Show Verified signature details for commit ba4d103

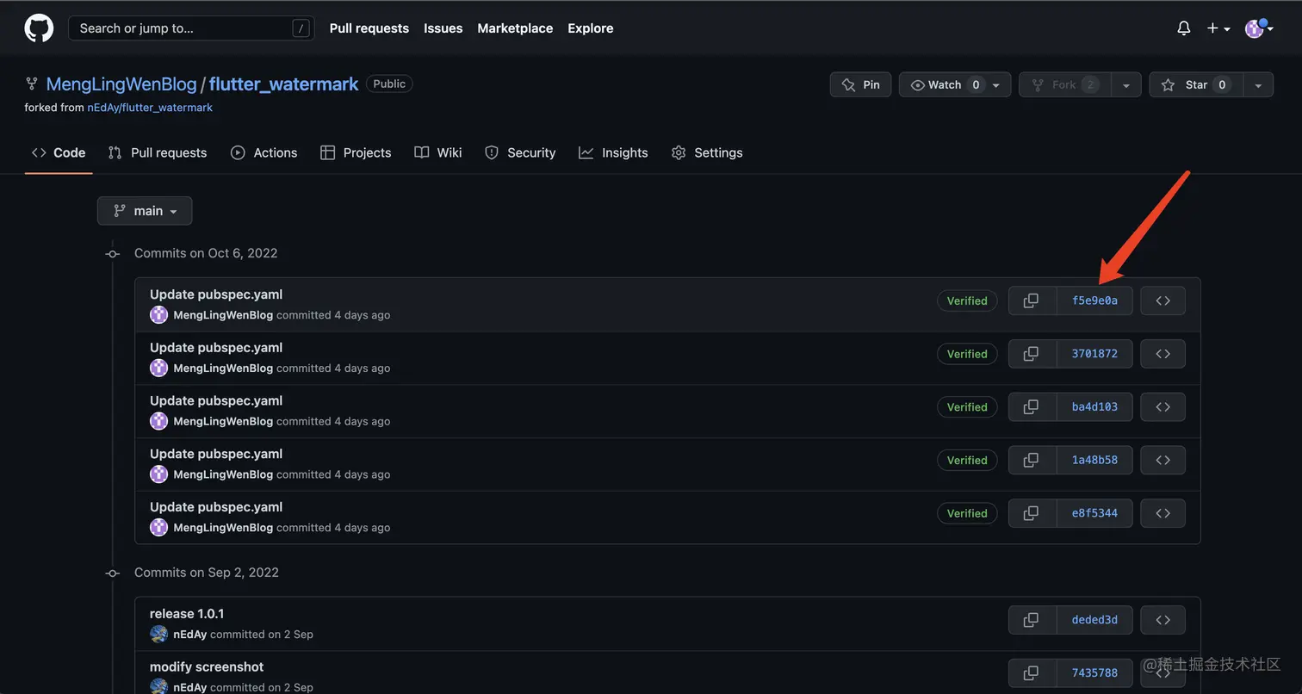[x=967, y=407]
